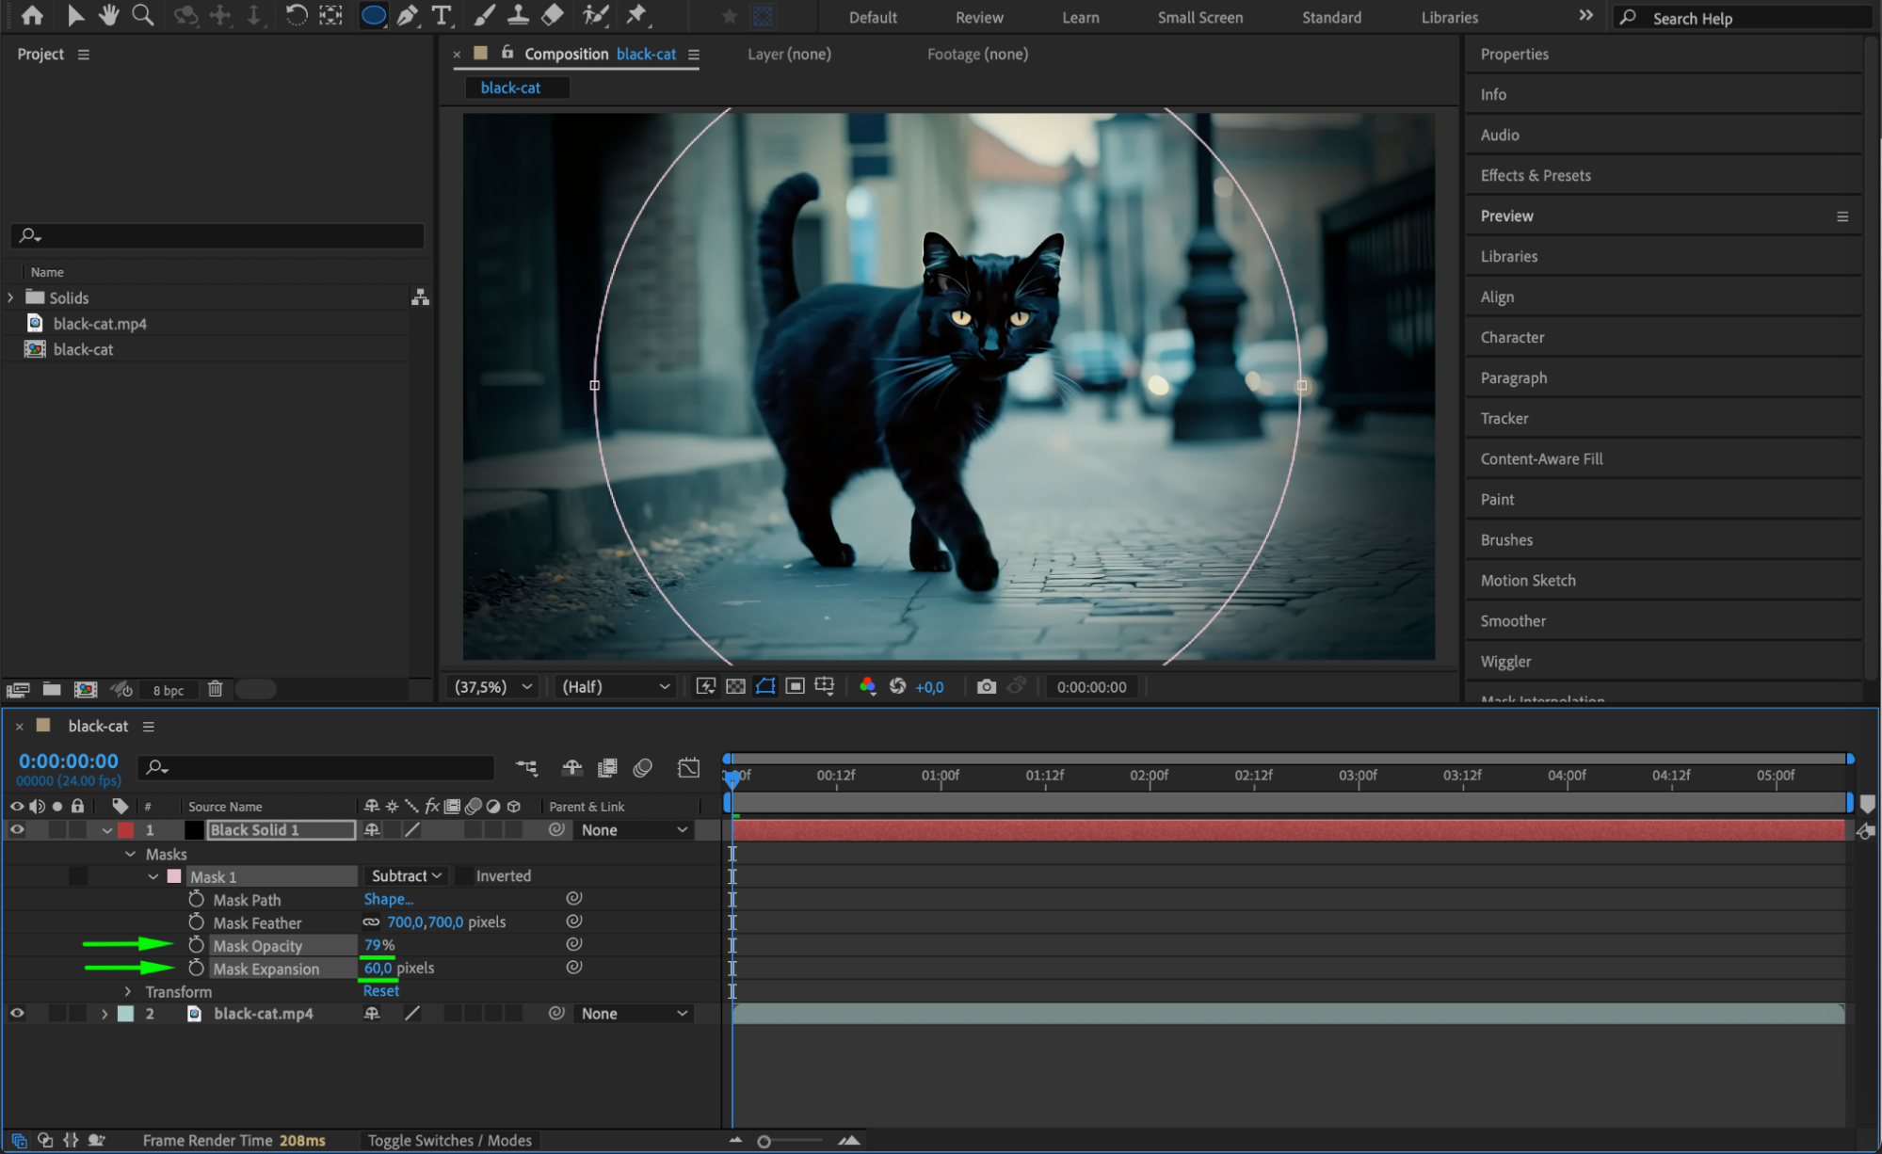Screen dimensions: 1882x1154
Task: Hide the Black Solid 1 layer
Action: point(17,829)
